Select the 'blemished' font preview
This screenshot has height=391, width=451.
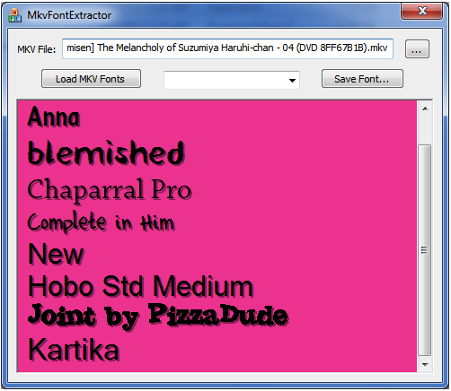[x=106, y=153]
